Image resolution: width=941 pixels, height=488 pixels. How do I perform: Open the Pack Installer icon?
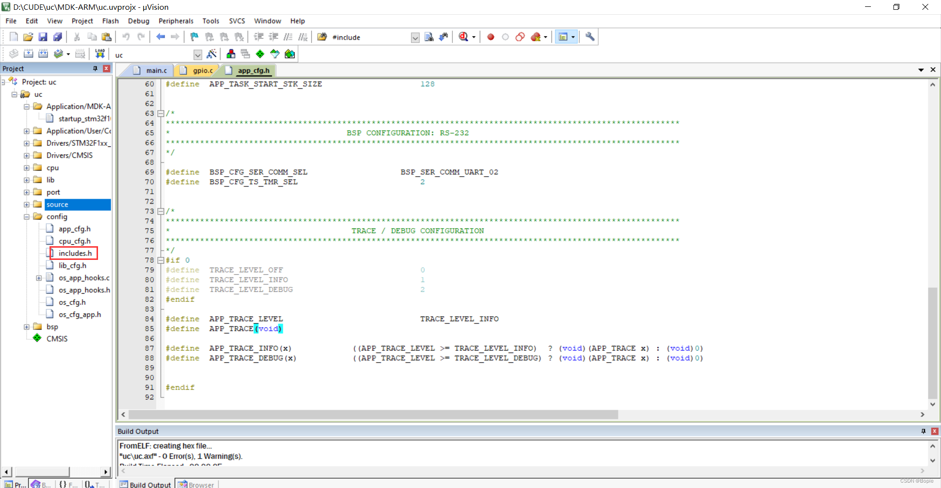[x=290, y=54]
